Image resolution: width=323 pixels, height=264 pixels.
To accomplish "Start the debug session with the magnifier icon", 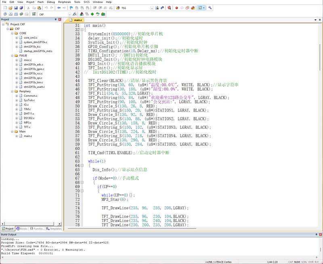I will (169, 8).
